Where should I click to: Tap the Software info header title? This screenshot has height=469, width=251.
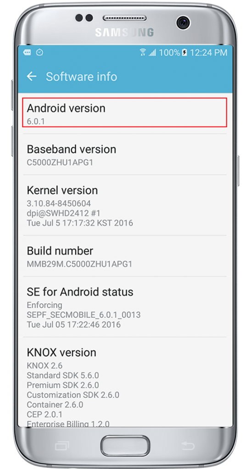pyautogui.click(x=81, y=76)
